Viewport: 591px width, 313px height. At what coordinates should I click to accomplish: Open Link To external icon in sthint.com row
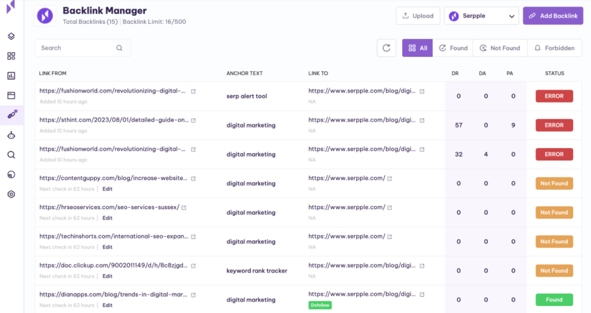[422, 120]
